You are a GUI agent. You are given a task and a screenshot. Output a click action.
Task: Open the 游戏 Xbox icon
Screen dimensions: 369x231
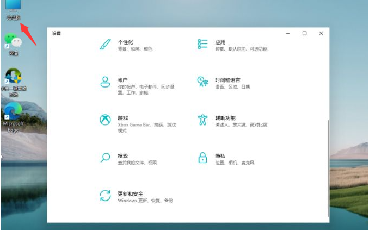pos(105,120)
